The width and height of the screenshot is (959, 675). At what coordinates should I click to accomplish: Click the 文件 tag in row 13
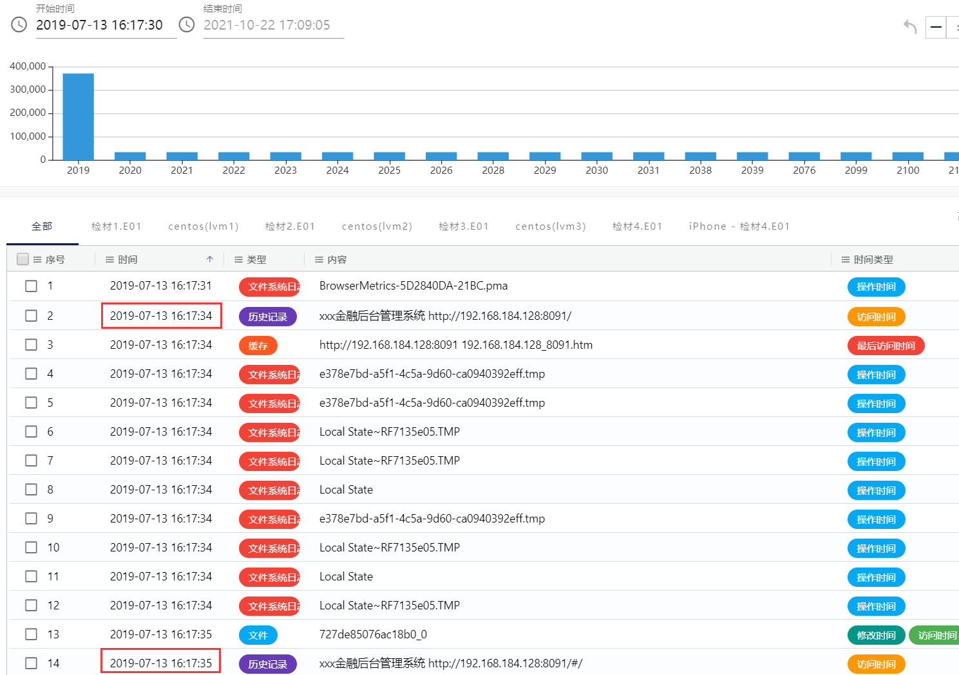click(258, 635)
